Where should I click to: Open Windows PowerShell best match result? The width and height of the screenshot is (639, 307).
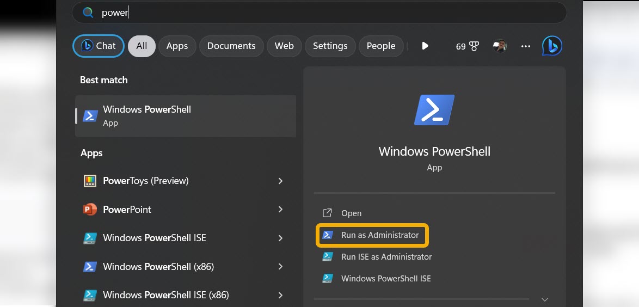coord(186,116)
